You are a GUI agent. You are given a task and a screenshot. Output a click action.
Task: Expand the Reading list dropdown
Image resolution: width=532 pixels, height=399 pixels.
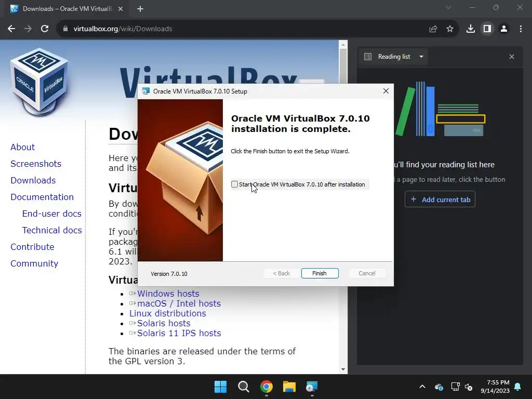(421, 57)
